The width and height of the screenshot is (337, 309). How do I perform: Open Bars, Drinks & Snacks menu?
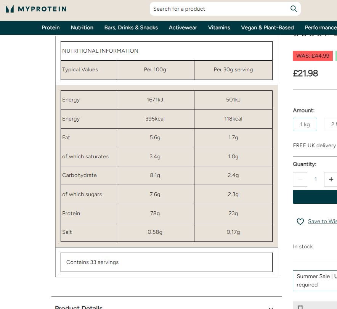[131, 27]
